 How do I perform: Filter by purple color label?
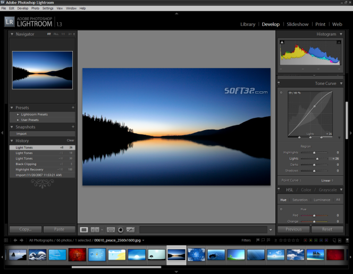coord(326,241)
